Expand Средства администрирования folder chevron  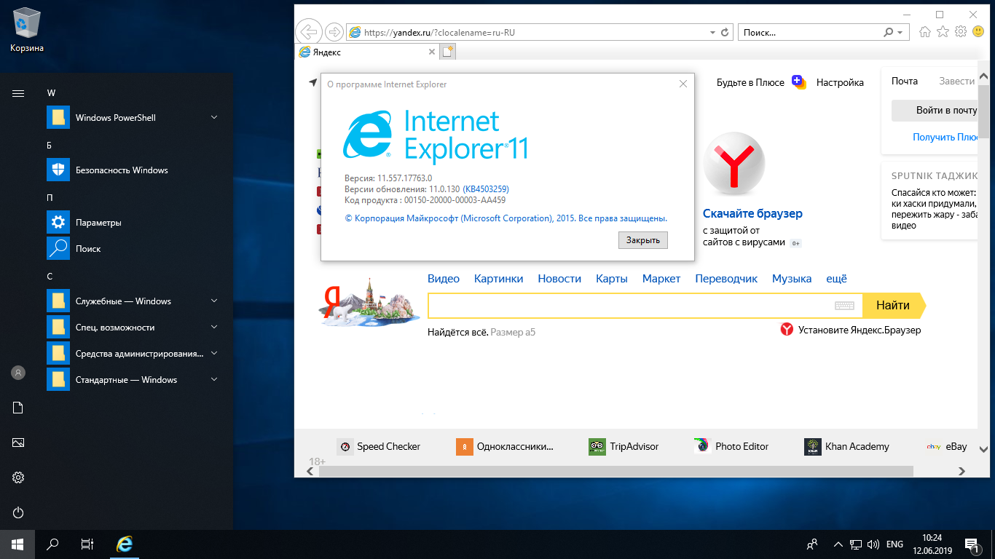[214, 353]
